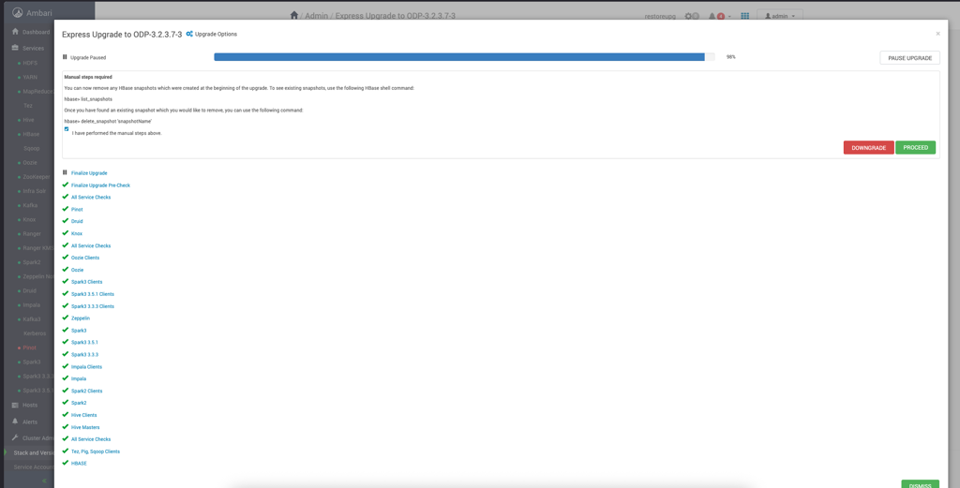The width and height of the screenshot is (960, 488).
Task: Click the home icon in breadcrumb
Action: tap(294, 15)
